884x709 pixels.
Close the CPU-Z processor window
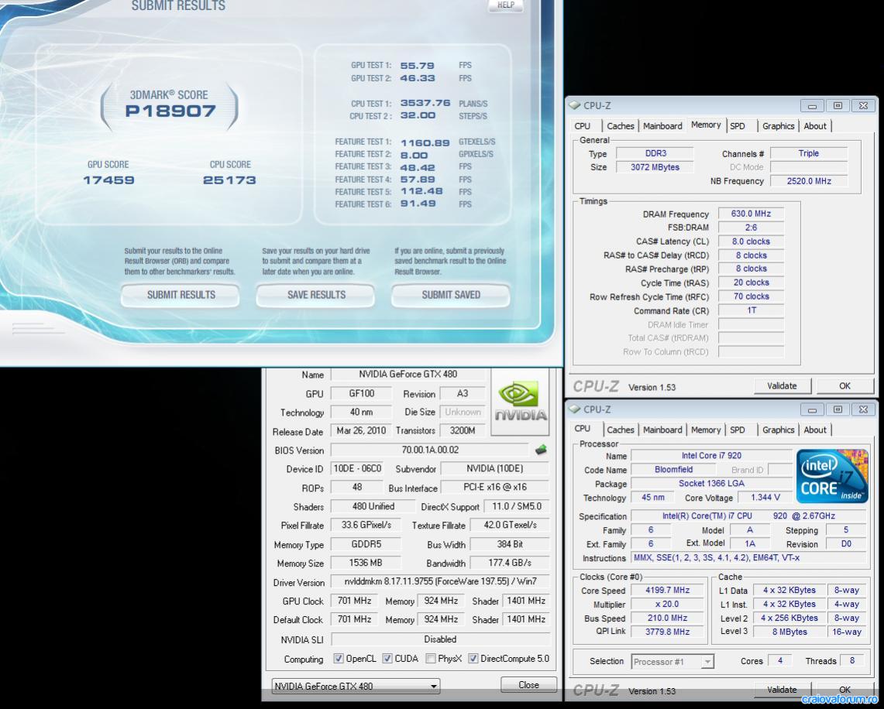pos(863,409)
